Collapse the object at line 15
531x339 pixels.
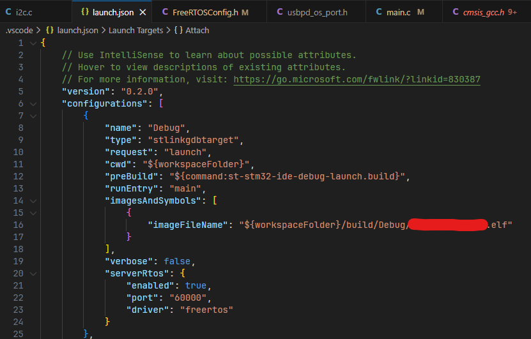point(33,213)
